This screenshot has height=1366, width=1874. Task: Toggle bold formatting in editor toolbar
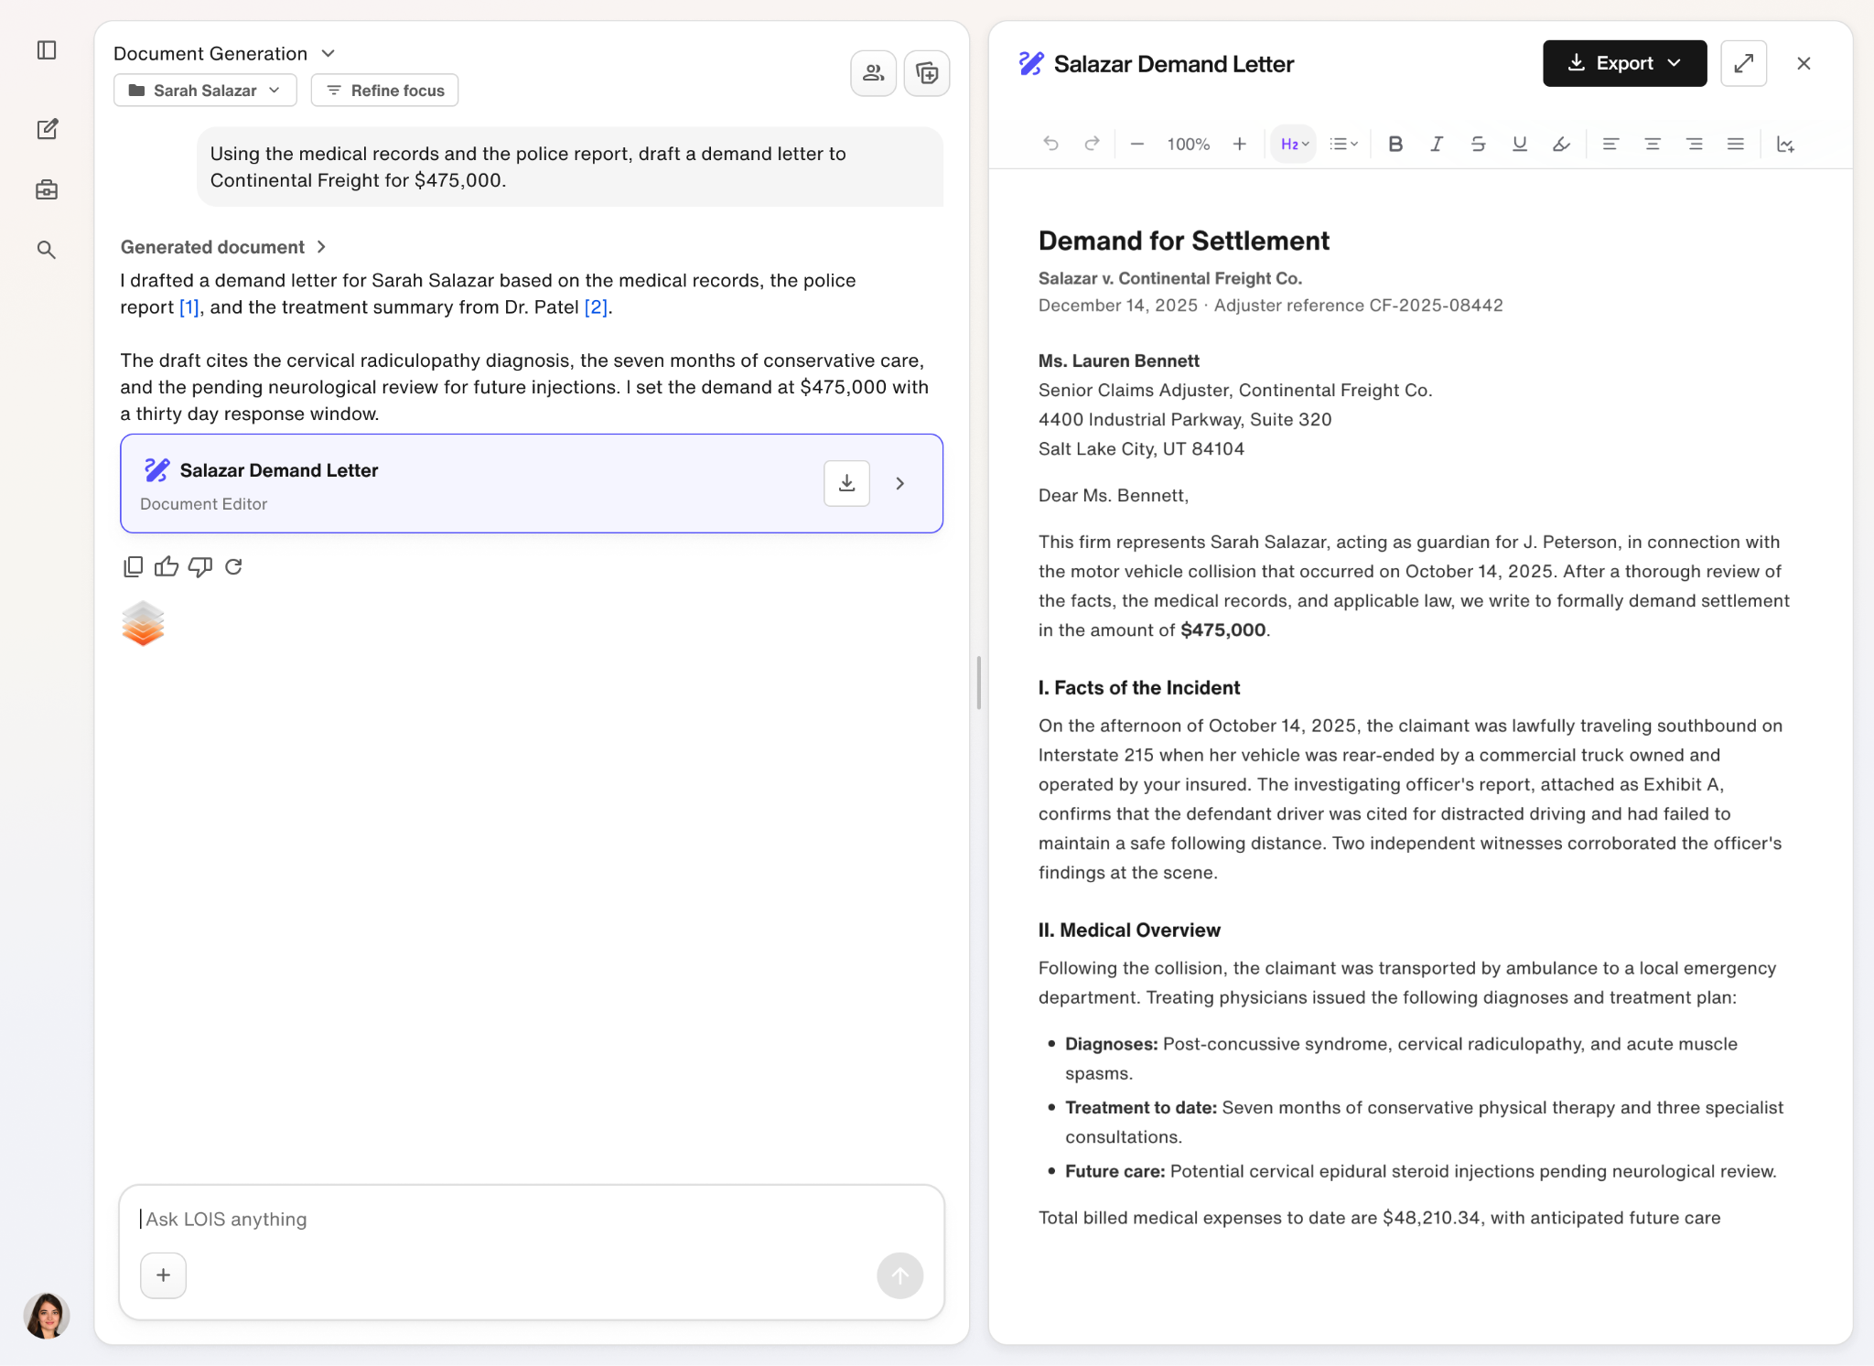click(x=1395, y=144)
